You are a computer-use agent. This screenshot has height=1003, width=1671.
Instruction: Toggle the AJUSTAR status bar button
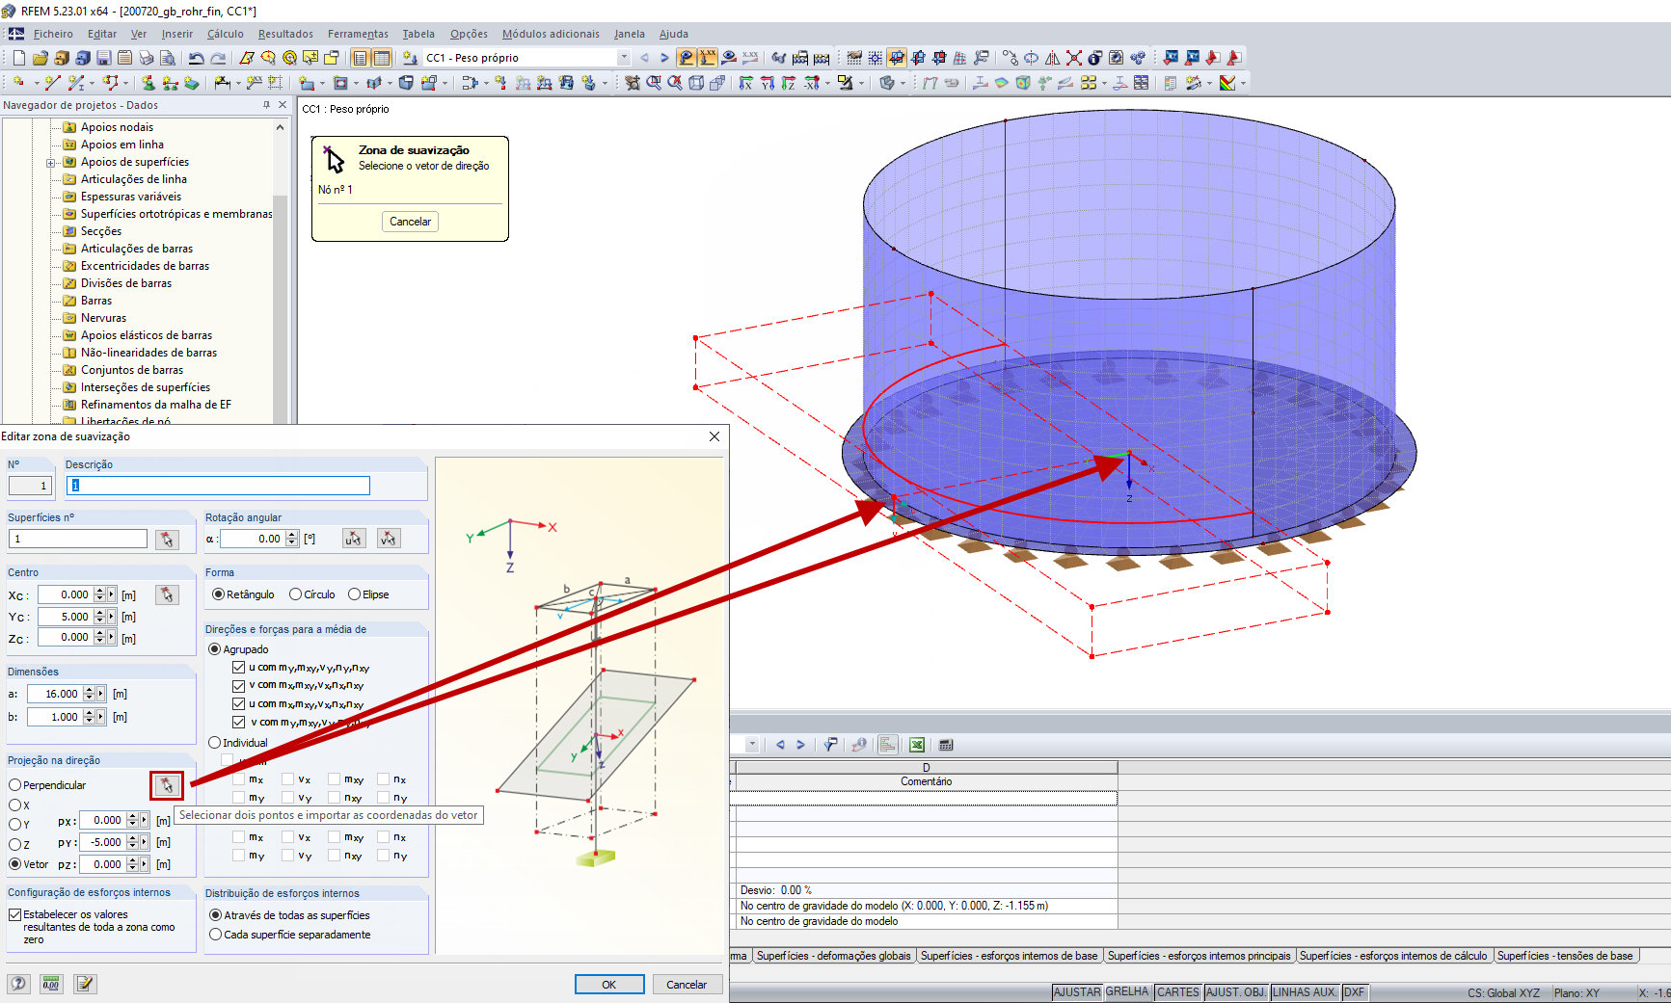tap(1077, 992)
